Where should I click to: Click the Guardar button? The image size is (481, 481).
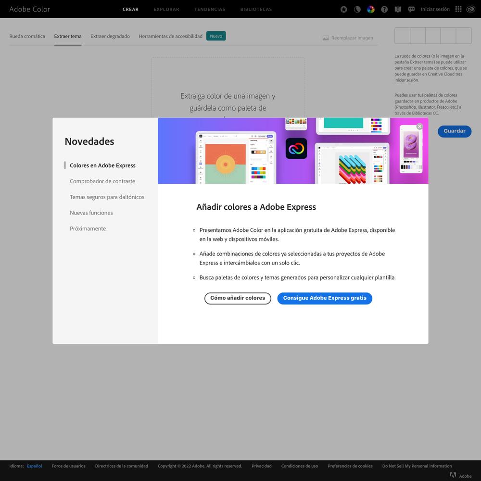pyautogui.click(x=455, y=131)
